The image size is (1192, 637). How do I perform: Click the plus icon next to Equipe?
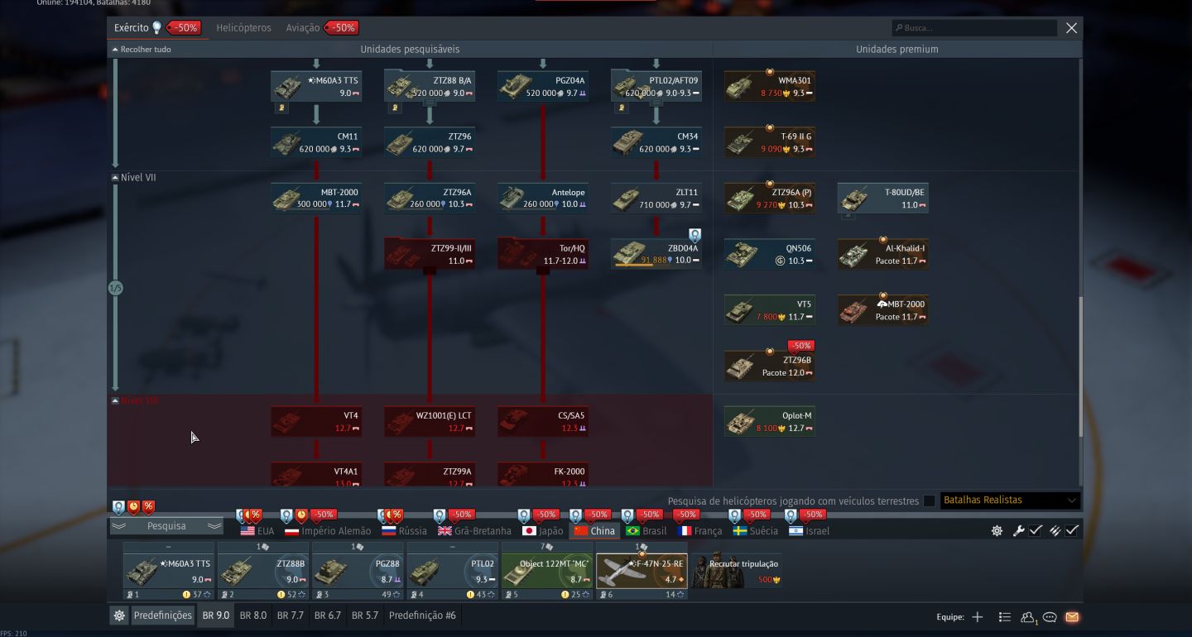point(978,616)
